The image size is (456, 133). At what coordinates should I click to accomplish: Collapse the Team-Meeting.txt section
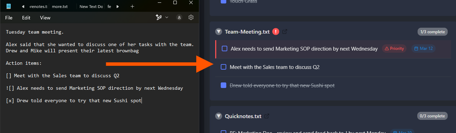click(218, 32)
